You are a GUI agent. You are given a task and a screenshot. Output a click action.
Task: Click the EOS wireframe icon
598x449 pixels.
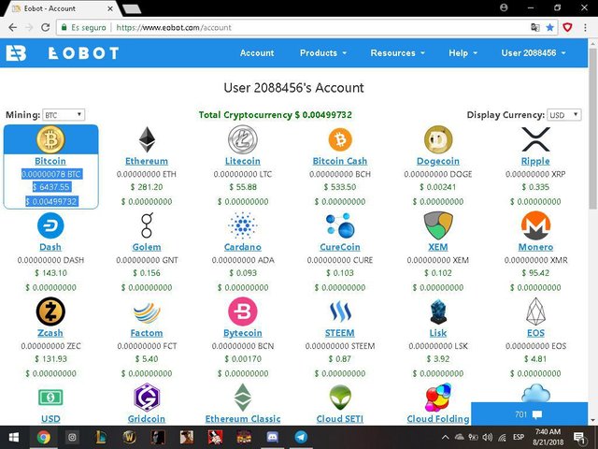point(535,311)
